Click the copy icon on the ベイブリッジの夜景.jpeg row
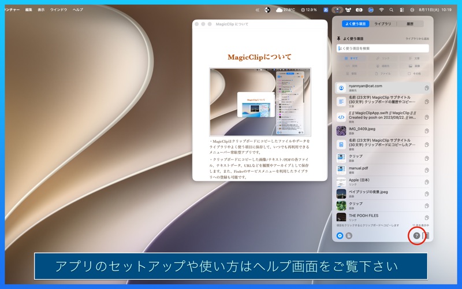The width and height of the screenshot is (462, 289). (x=427, y=194)
